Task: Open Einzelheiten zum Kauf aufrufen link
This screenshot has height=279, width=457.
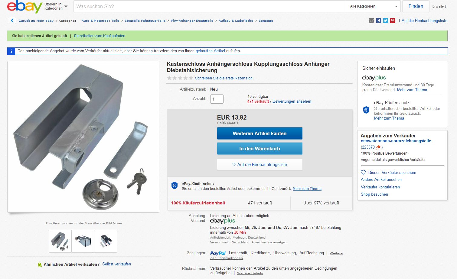Action: pyautogui.click(x=100, y=36)
